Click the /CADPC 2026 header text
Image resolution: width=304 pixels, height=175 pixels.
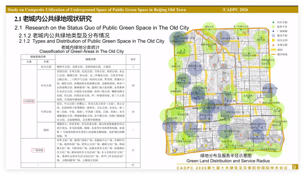(235, 10)
